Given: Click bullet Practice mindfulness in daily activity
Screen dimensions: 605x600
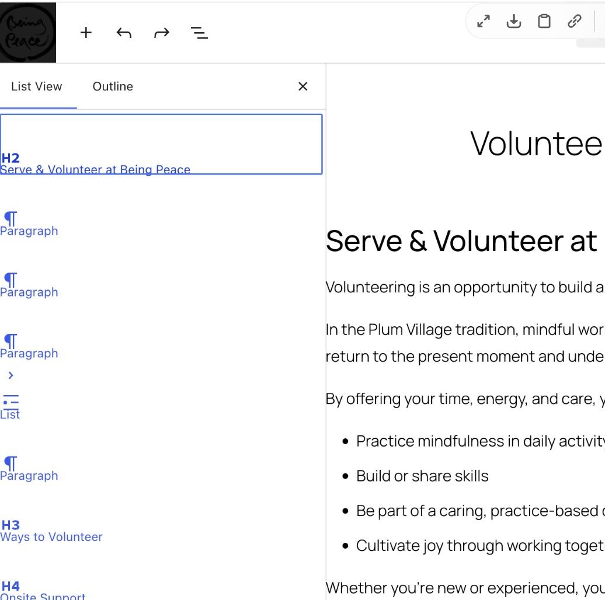Looking at the screenshot, I should tap(480, 441).
